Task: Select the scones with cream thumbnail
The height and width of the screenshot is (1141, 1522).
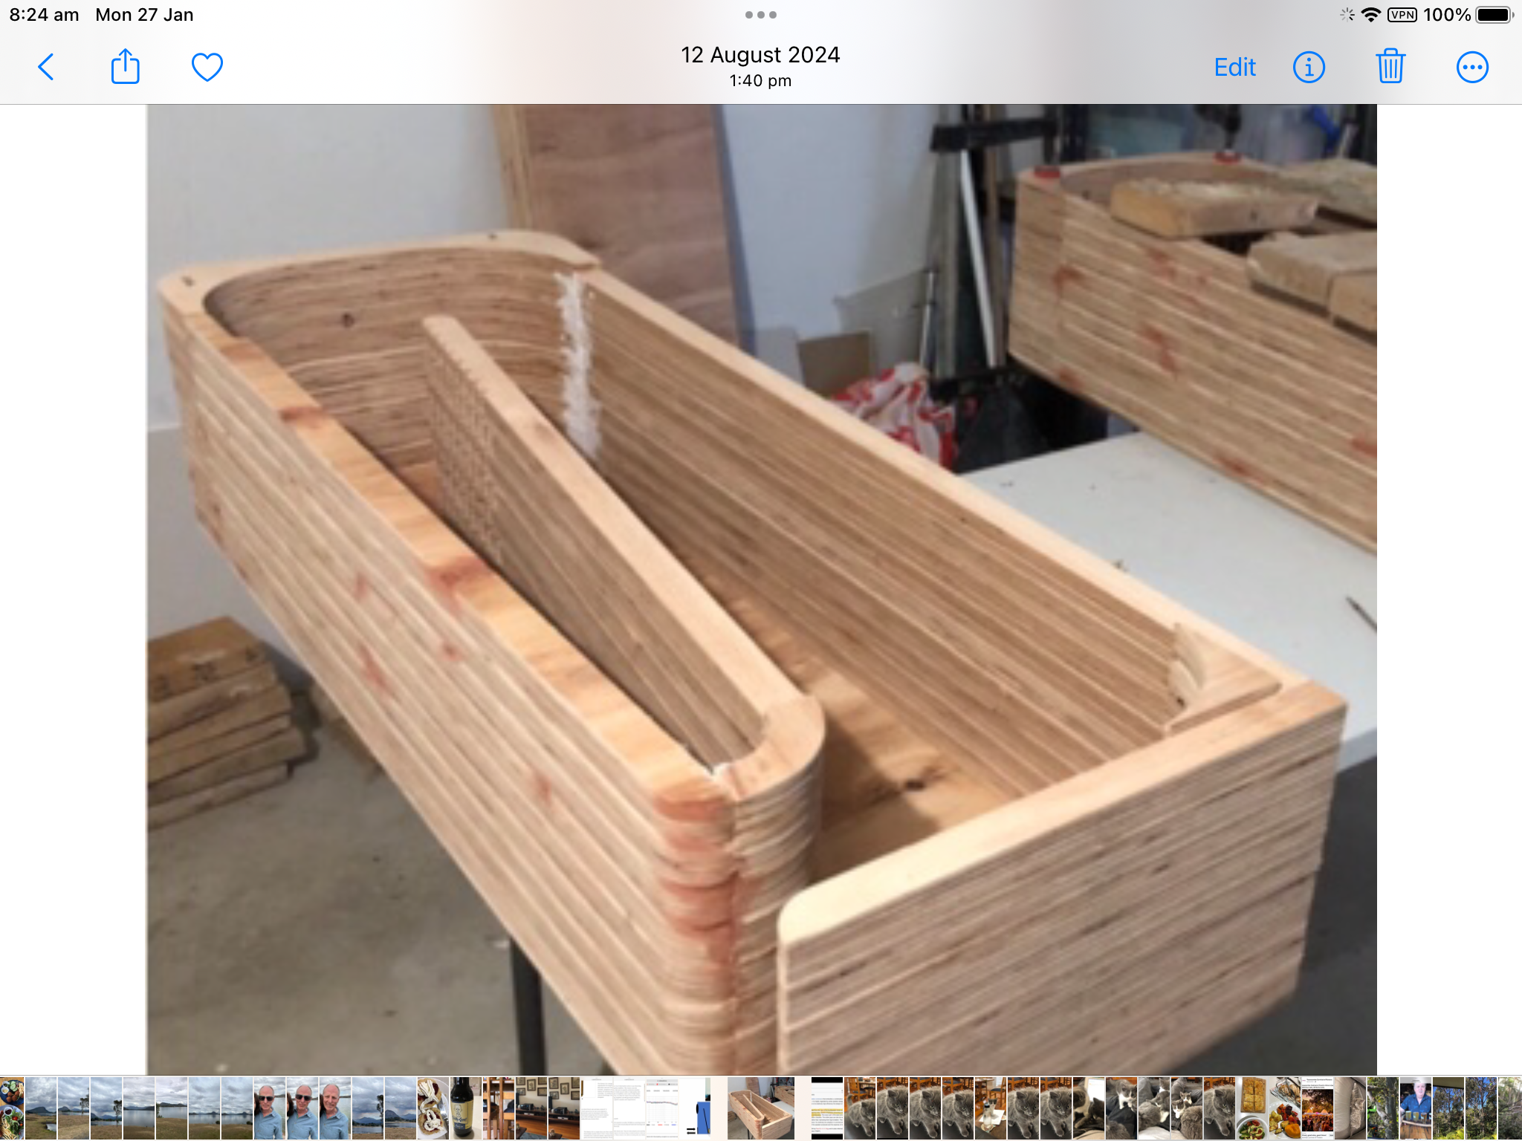Action: point(433,1108)
